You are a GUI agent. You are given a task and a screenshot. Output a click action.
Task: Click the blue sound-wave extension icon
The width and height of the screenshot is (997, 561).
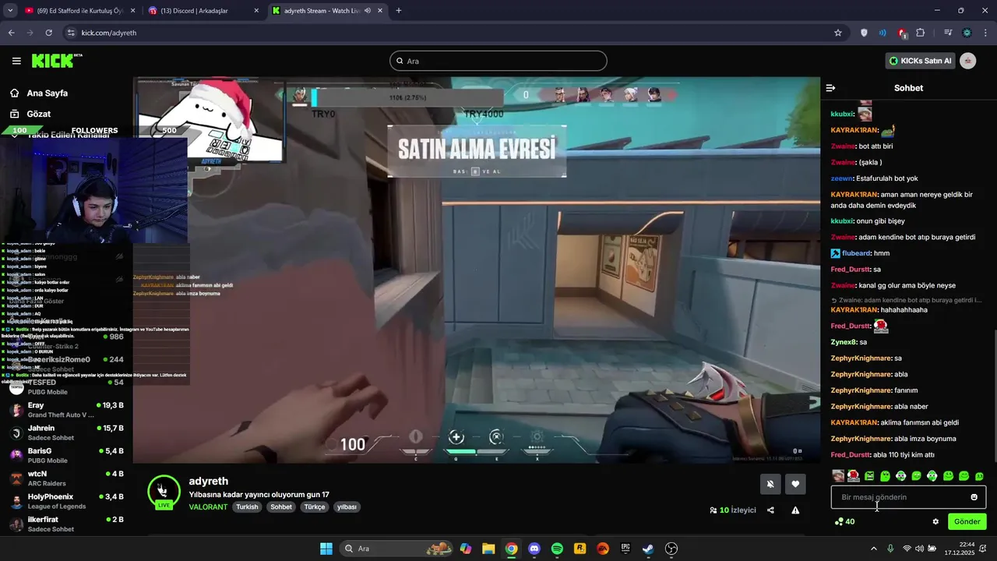[883, 33]
